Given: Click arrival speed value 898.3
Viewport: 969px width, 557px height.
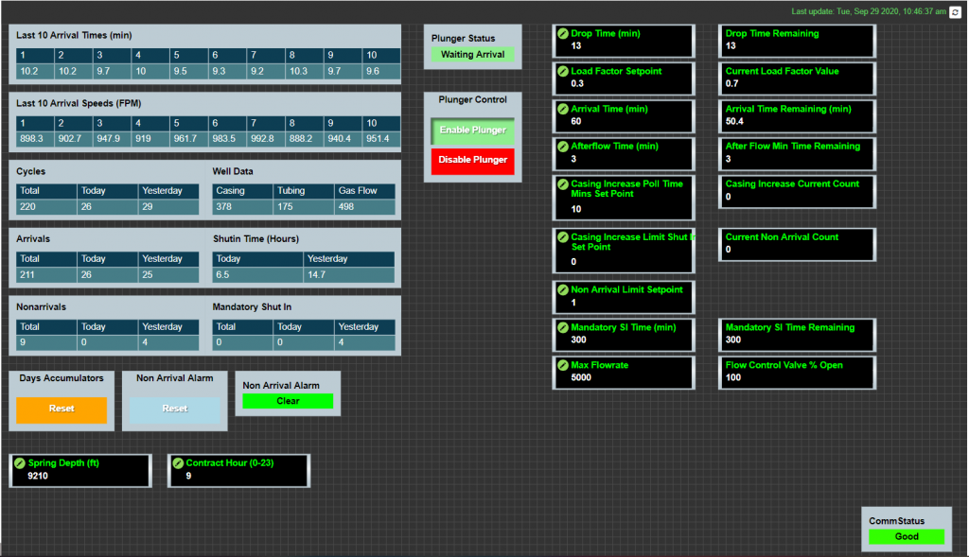Looking at the screenshot, I should click(x=35, y=139).
